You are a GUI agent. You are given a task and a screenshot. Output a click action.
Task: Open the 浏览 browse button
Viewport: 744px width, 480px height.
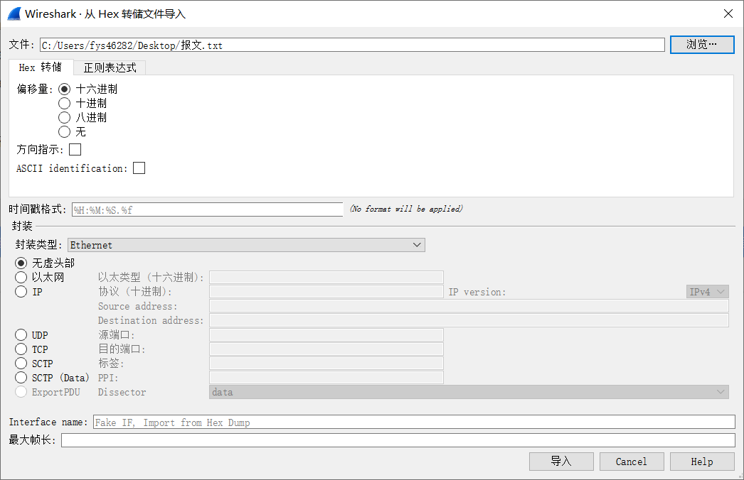click(702, 45)
